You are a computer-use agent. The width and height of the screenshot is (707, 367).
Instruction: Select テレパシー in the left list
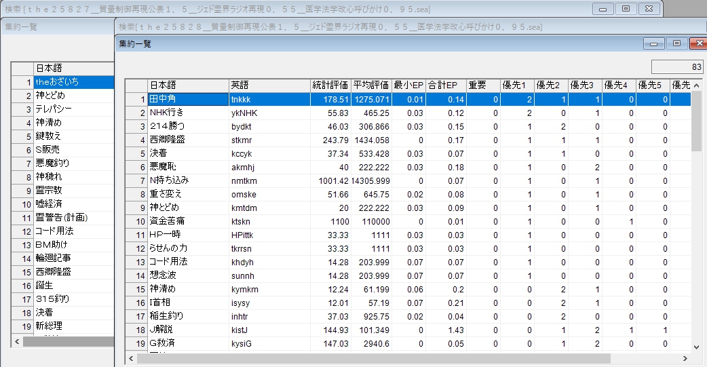coord(73,109)
